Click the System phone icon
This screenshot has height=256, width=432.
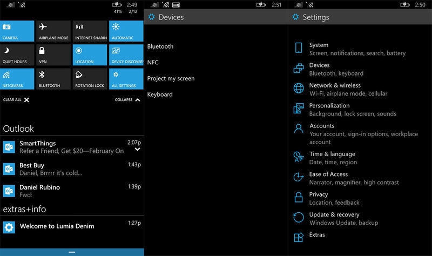click(299, 48)
